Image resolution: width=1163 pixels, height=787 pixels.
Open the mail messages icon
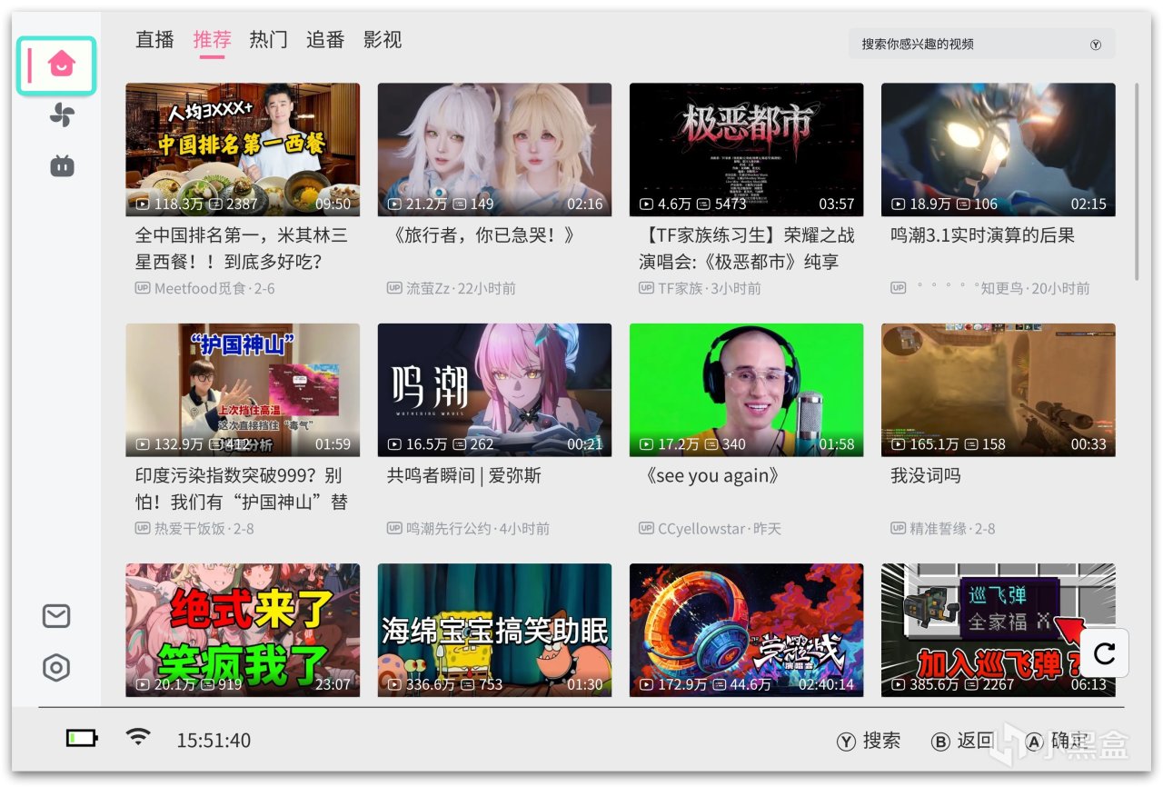56,616
